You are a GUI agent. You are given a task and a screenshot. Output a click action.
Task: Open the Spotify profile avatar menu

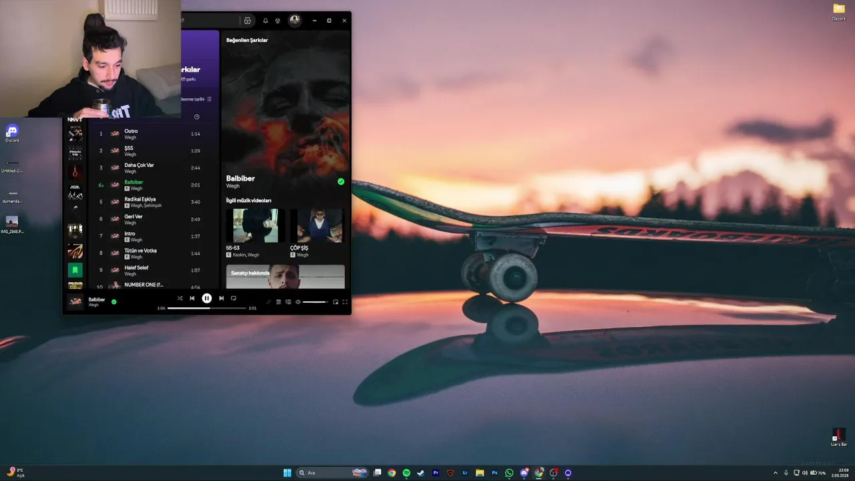295,21
